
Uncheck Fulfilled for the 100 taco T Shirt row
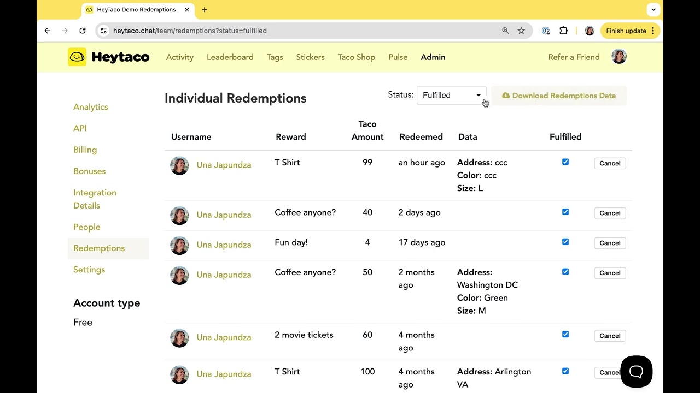pos(565,371)
